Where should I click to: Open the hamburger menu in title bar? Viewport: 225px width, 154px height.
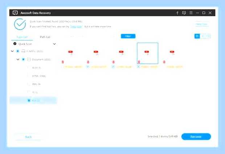tap(191, 13)
